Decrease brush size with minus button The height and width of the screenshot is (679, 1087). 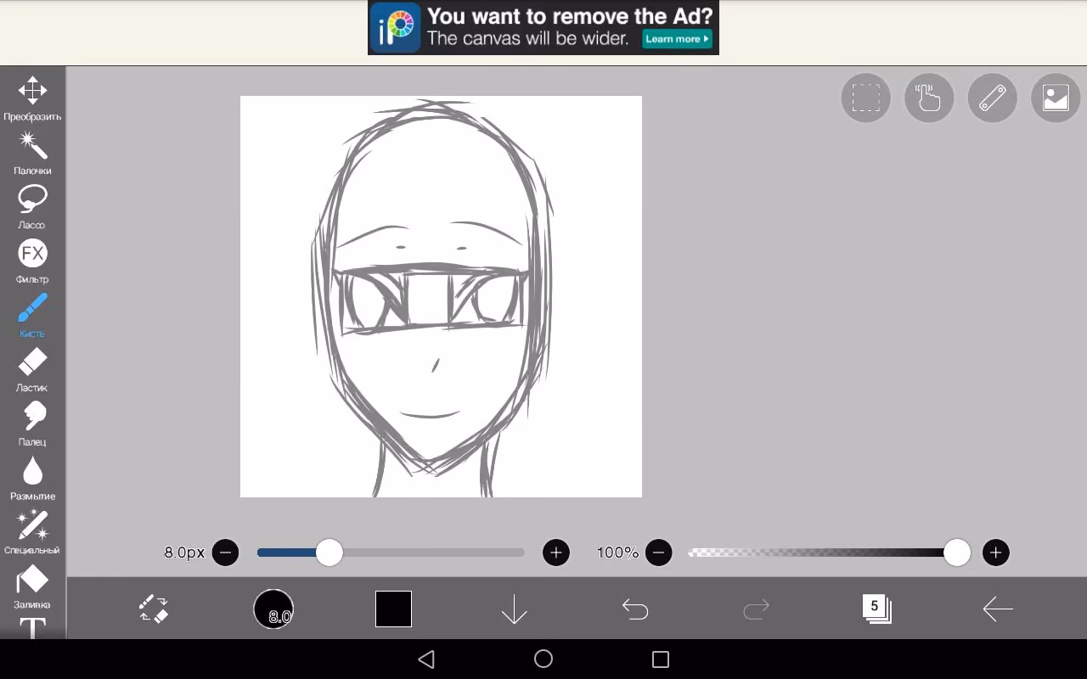point(225,553)
